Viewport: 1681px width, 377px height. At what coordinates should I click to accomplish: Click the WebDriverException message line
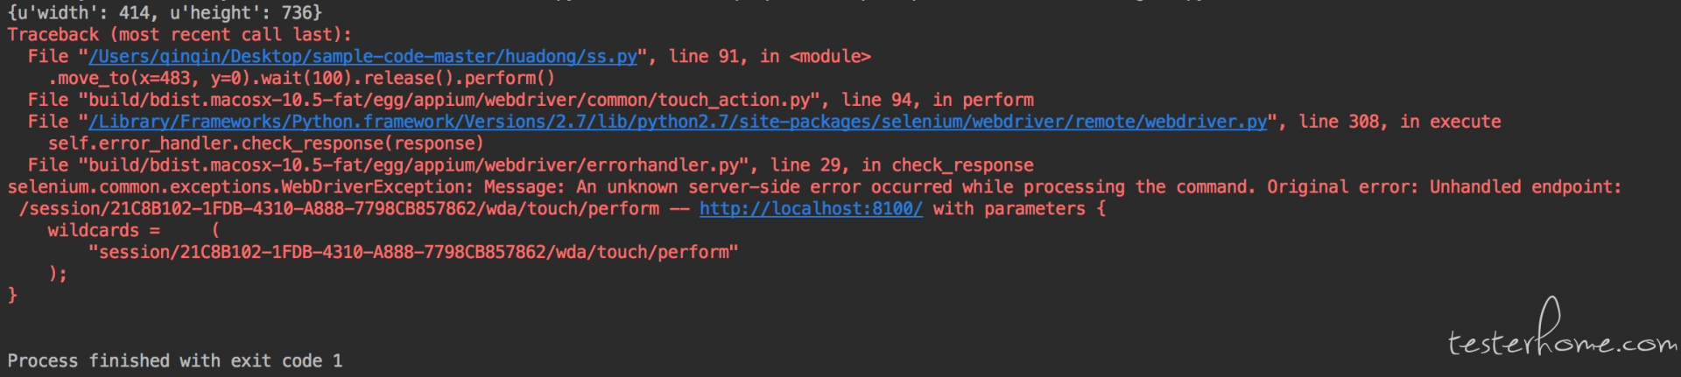pos(814,187)
